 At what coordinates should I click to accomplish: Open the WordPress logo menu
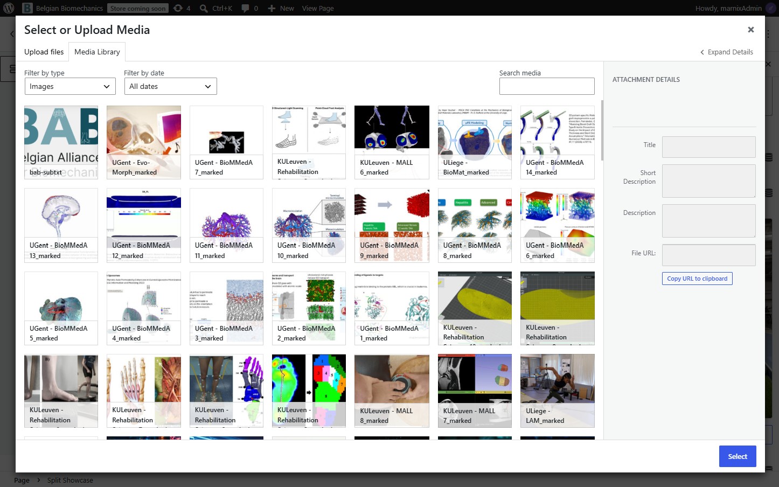point(9,8)
